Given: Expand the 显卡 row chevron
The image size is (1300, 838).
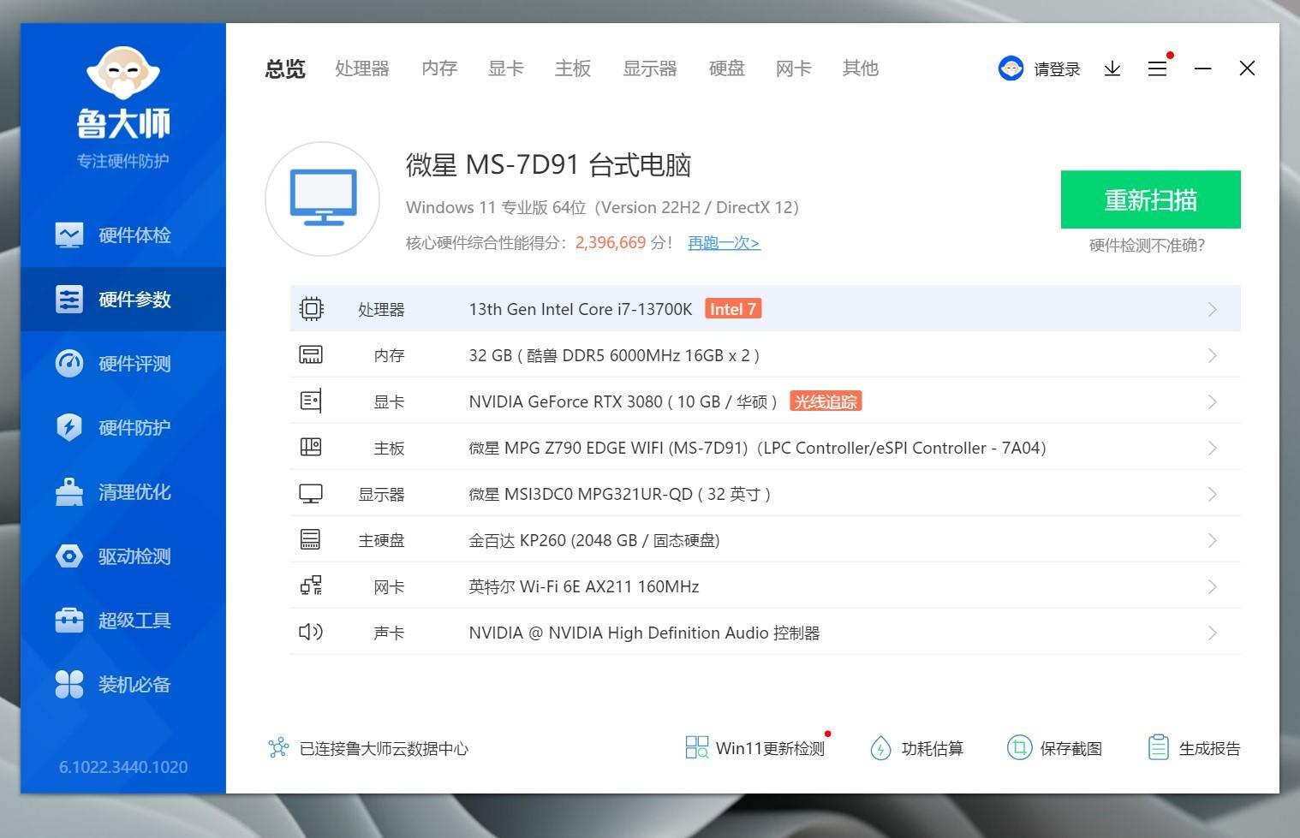Looking at the screenshot, I should [1212, 401].
